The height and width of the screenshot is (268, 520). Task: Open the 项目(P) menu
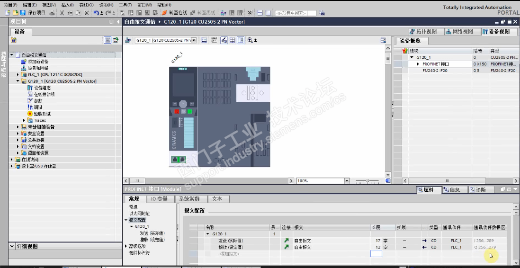point(10,5)
